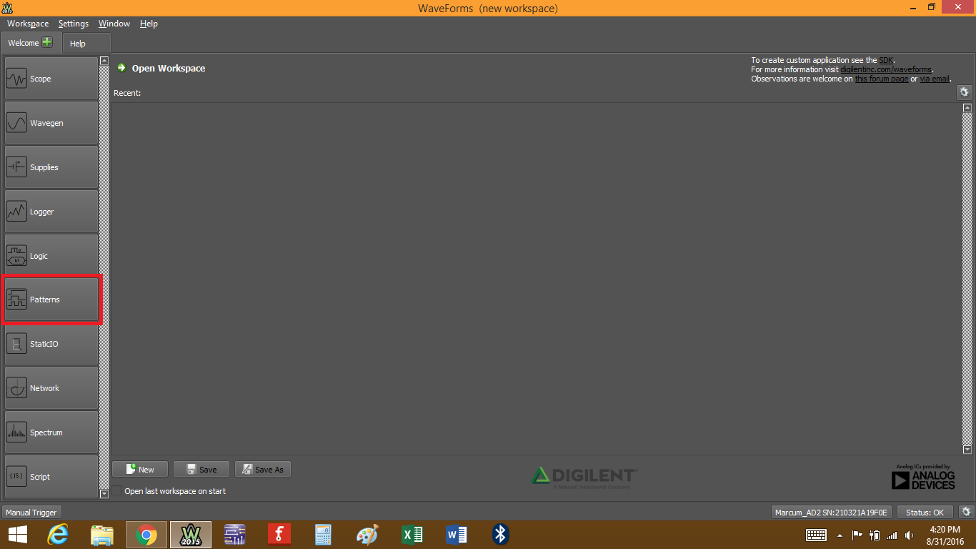Launch the Patterns generator
The height and width of the screenshot is (549, 976).
(51, 300)
